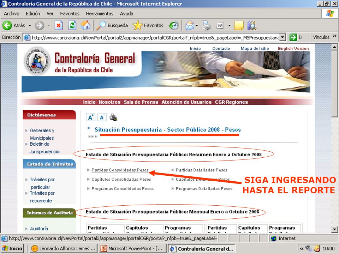Image resolution: width=339 pixels, height=254 pixels.
Task: Click Inicio in red navigation bar
Action: [x=89, y=102]
